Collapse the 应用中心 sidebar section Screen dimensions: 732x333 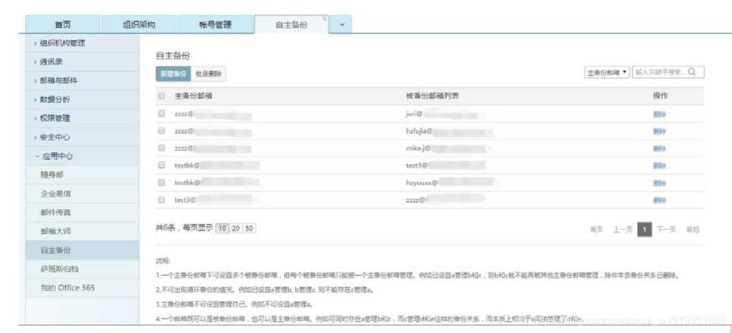pos(83,156)
